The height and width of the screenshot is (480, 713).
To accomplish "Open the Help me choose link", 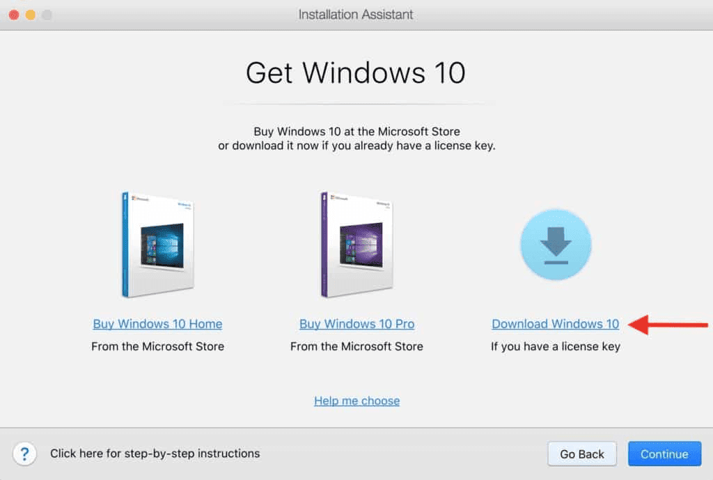I will point(356,401).
